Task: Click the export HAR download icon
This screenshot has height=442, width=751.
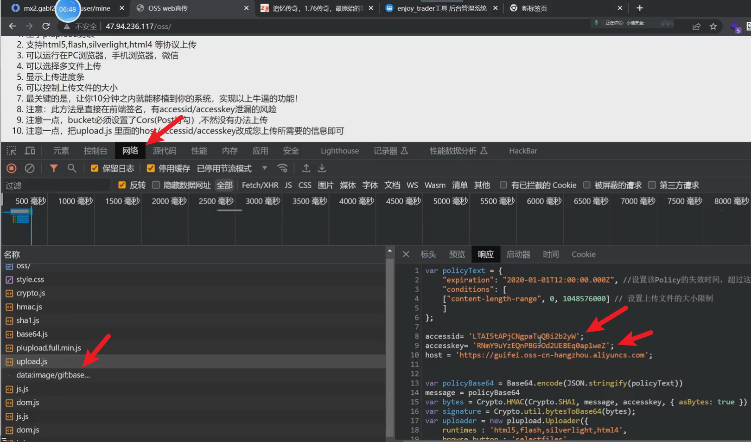Action: click(322, 168)
